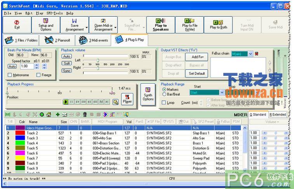Click the MIDI Program column header
The height and width of the screenshot is (189, 294).
pos(107,122)
